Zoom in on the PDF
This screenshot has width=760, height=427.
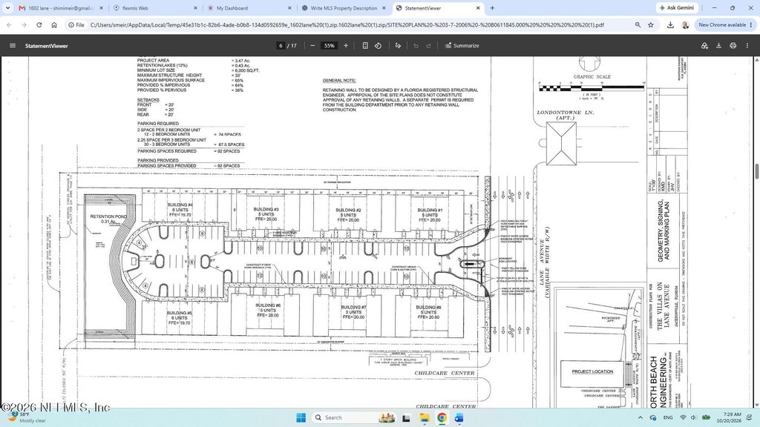click(346, 45)
